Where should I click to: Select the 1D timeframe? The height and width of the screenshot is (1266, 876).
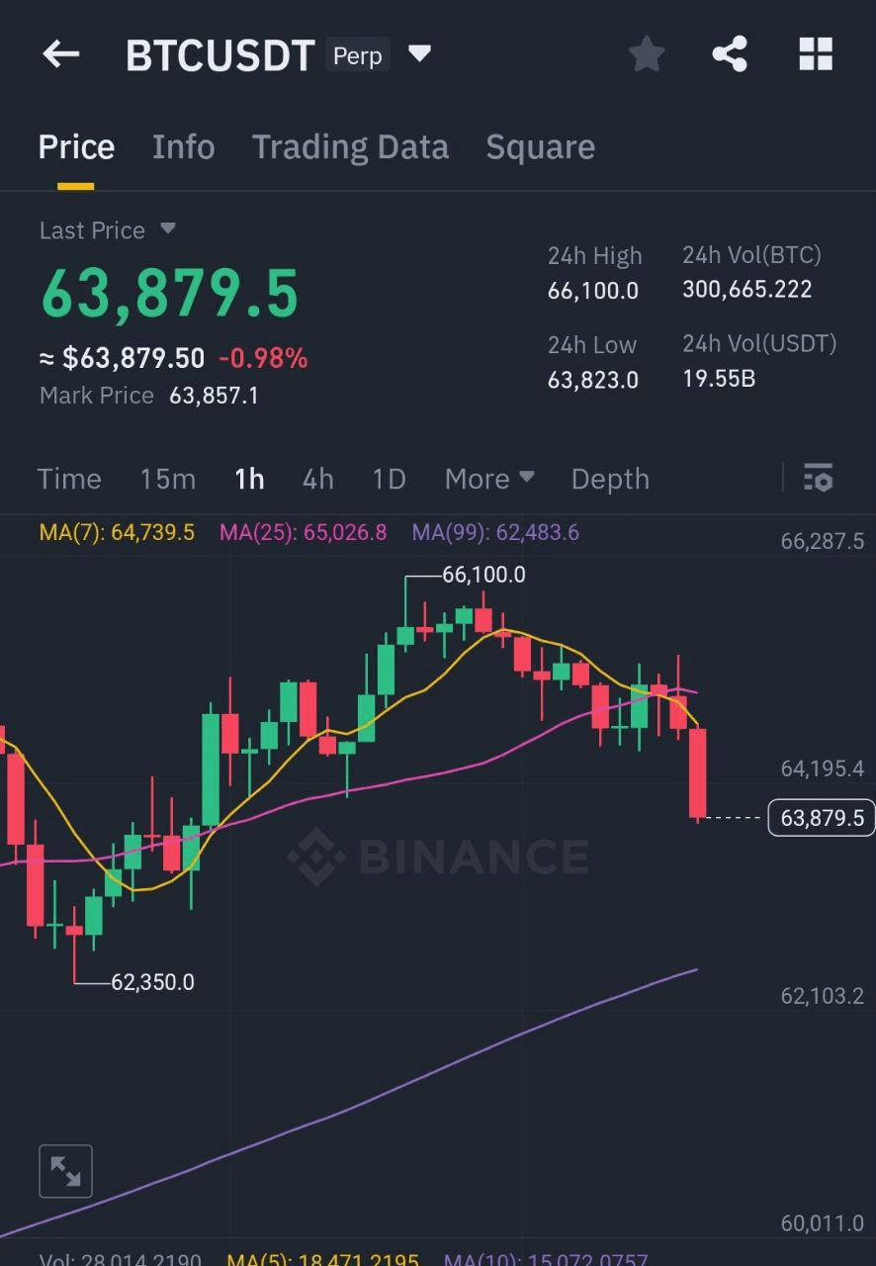[389, 479]
